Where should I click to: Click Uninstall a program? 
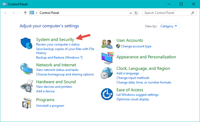[50, 106]
